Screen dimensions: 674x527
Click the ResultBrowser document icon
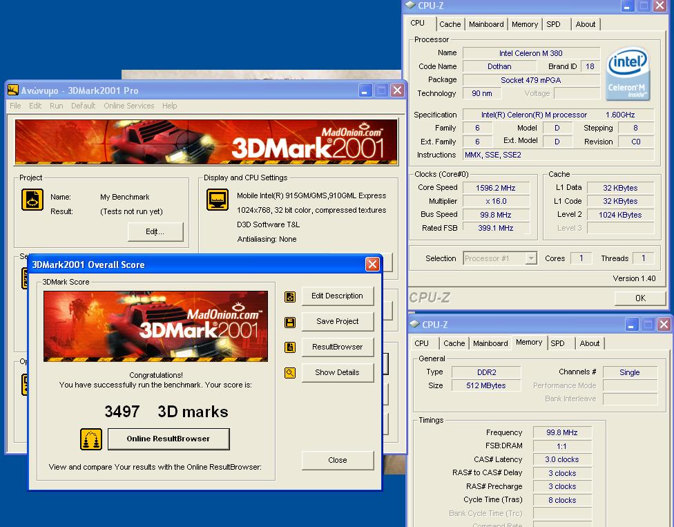point(290,347)
